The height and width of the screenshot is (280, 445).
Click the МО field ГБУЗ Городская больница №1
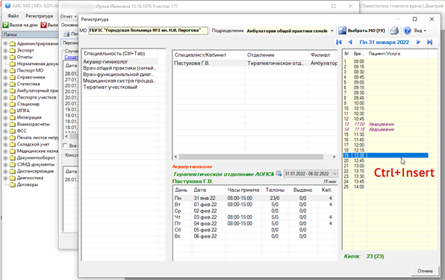tap(148, 31)
